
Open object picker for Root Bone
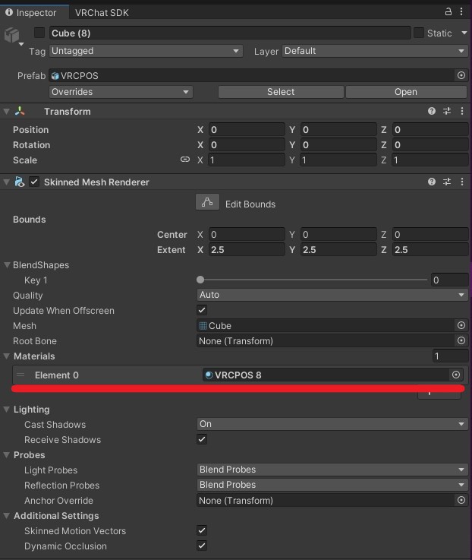click(461, 340)
